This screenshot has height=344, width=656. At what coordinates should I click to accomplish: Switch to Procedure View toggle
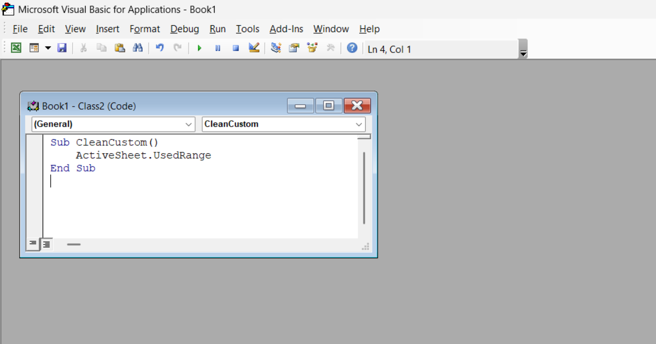[x=33, y=244]
